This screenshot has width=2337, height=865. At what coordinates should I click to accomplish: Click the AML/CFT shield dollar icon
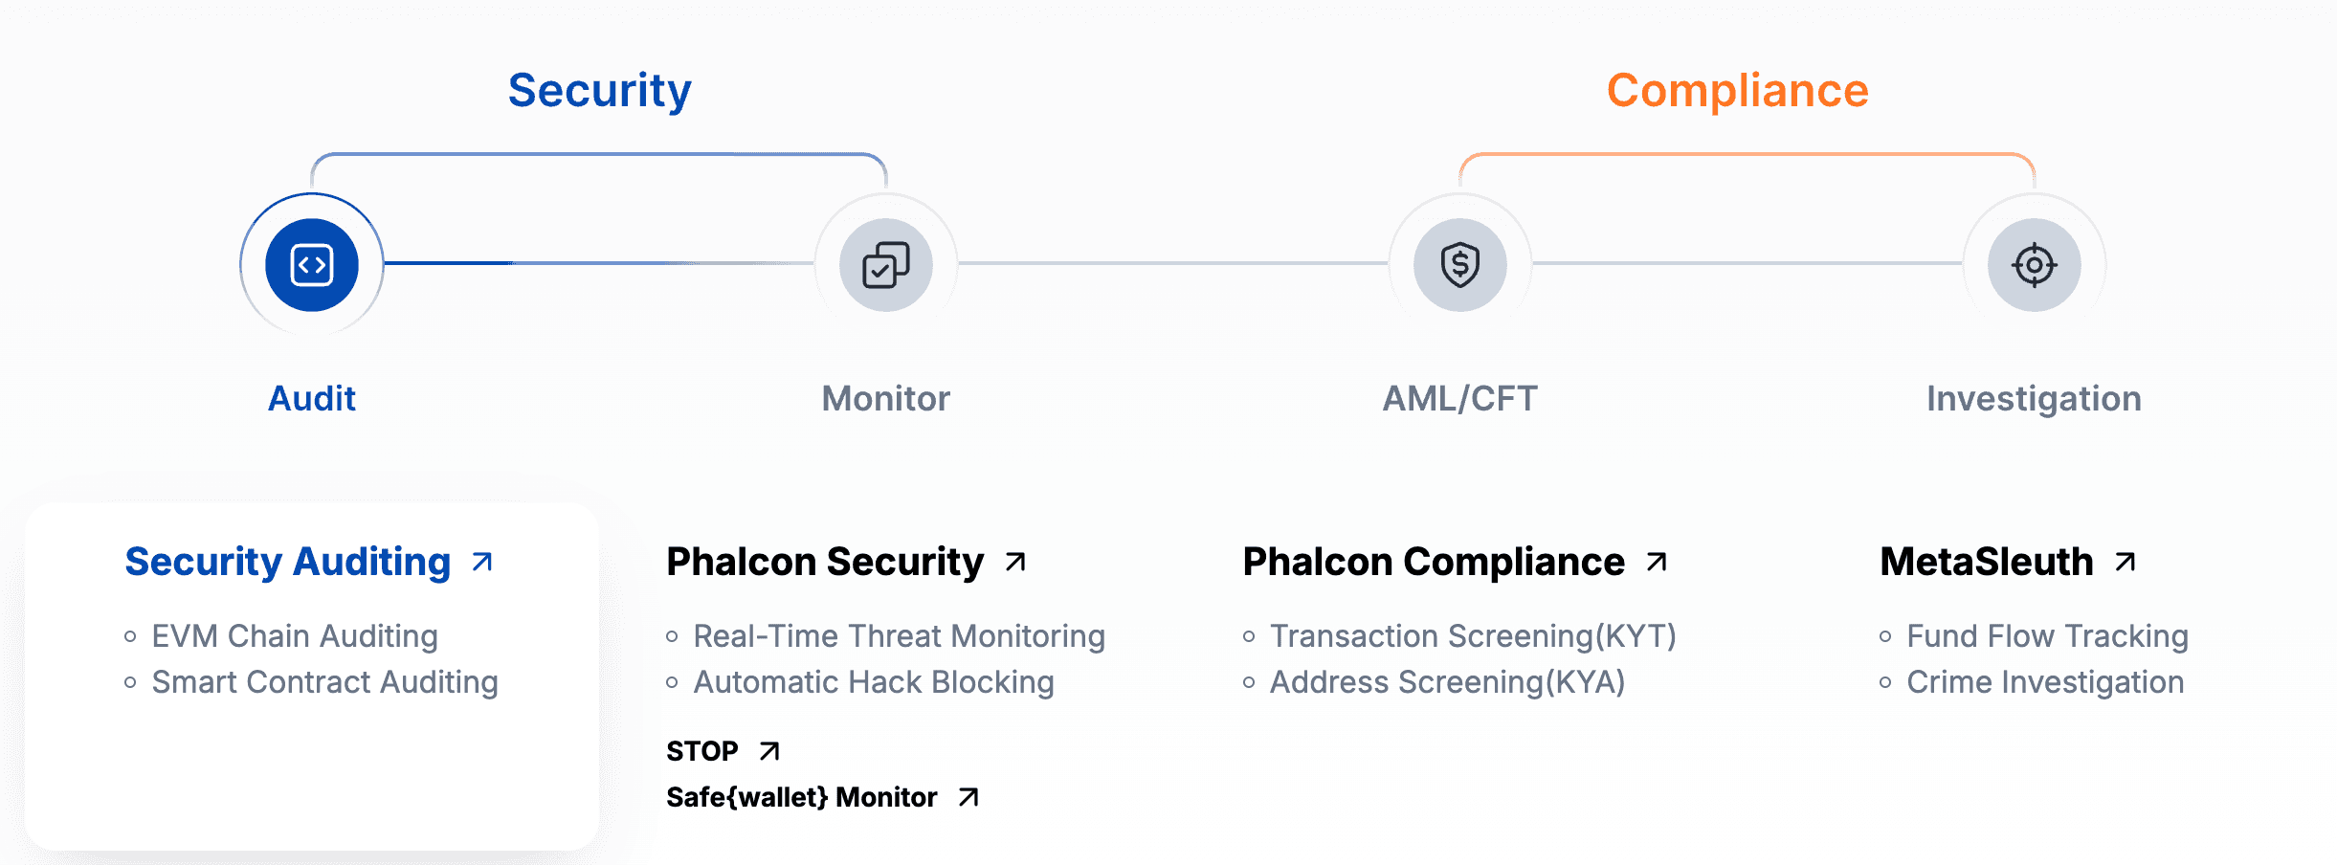pyautogui.click(x=1460, y=265)
